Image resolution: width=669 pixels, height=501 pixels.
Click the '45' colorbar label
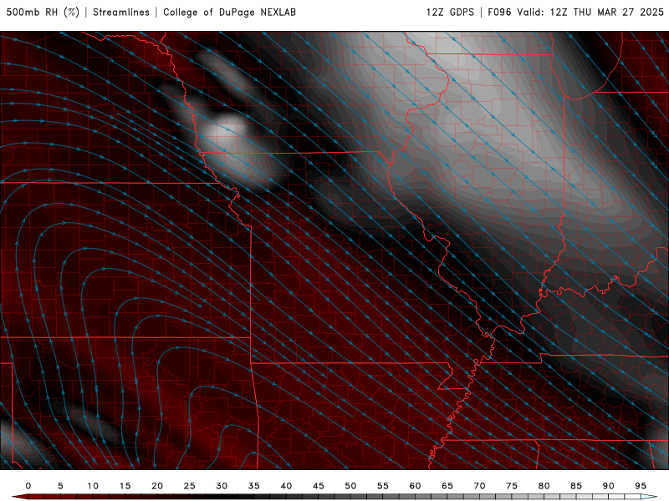(319, 486)
